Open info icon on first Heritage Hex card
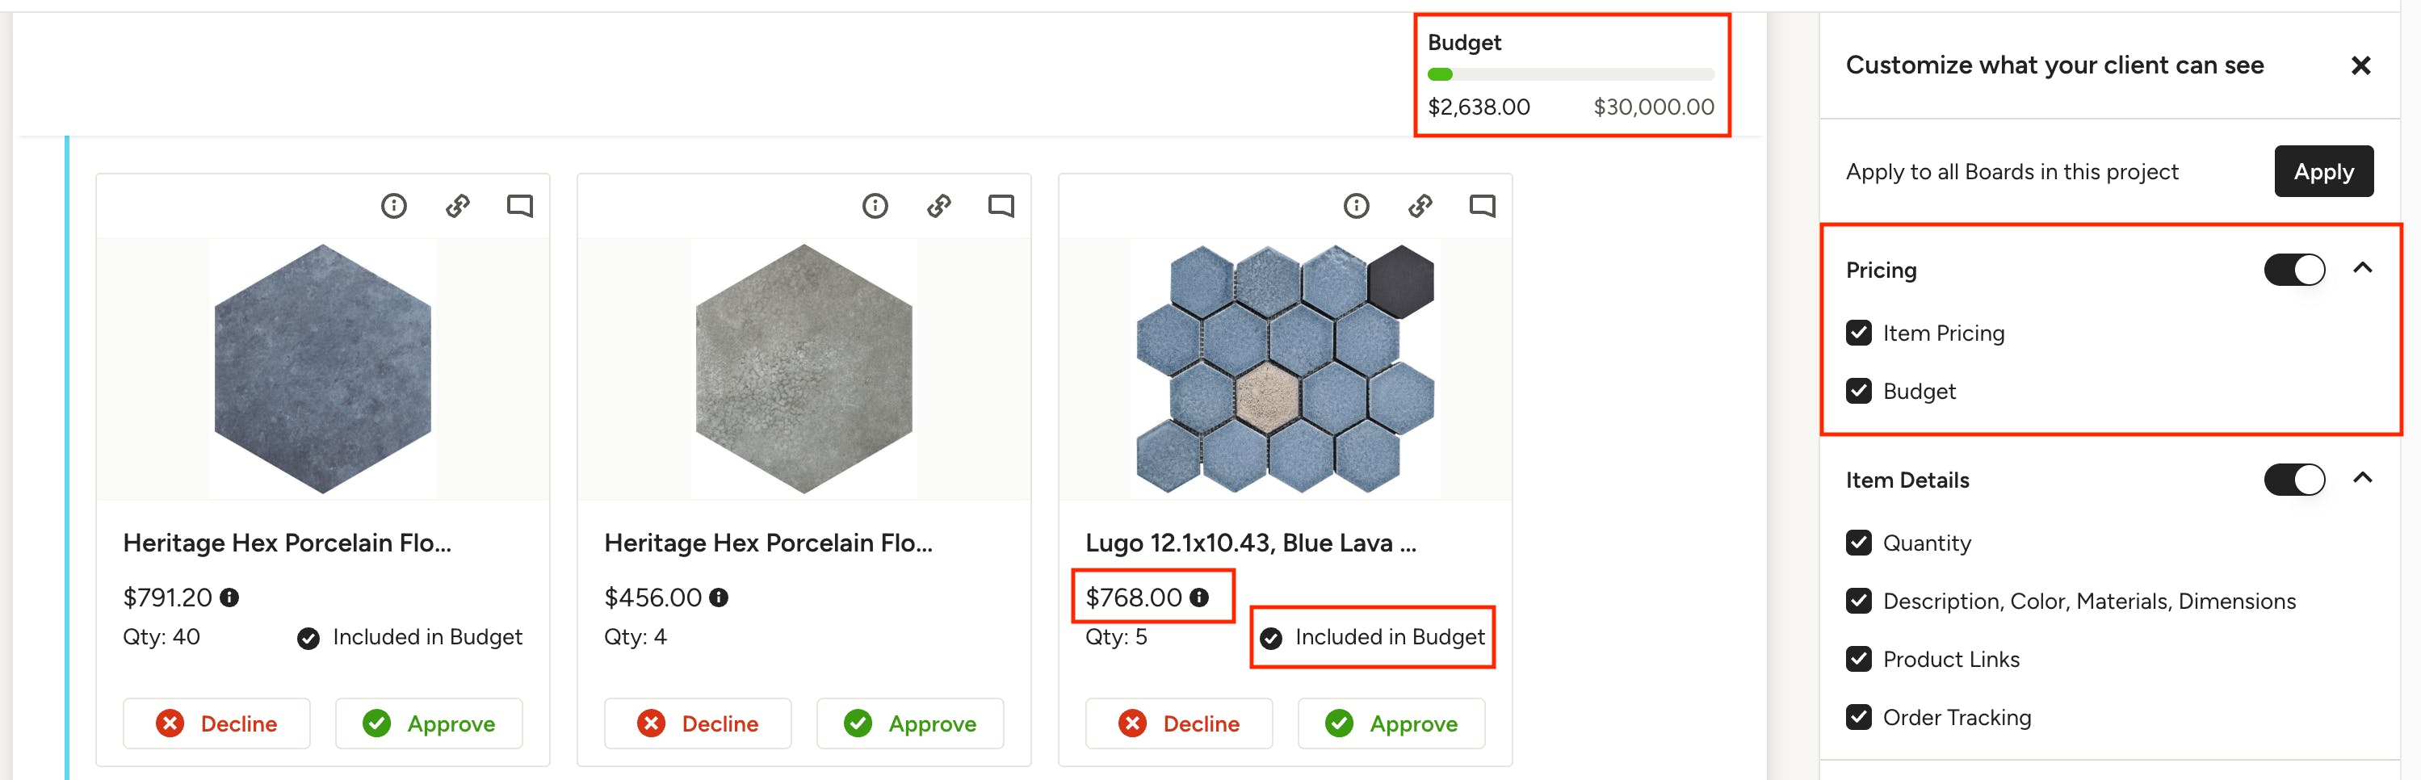 [x=394, y=206]
